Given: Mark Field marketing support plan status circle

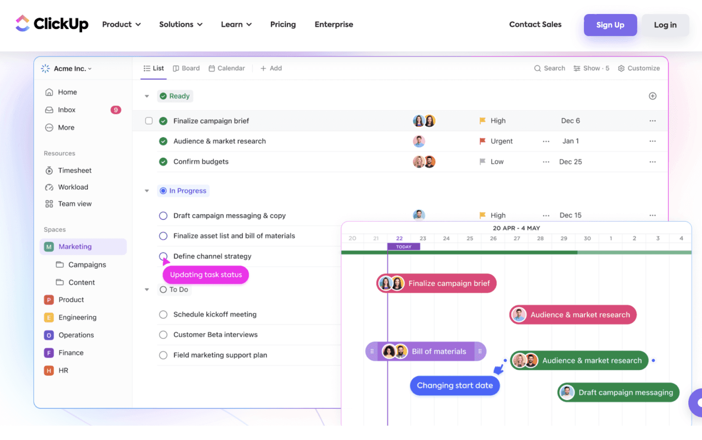Looking at the screenshot, I should (163, 355).
